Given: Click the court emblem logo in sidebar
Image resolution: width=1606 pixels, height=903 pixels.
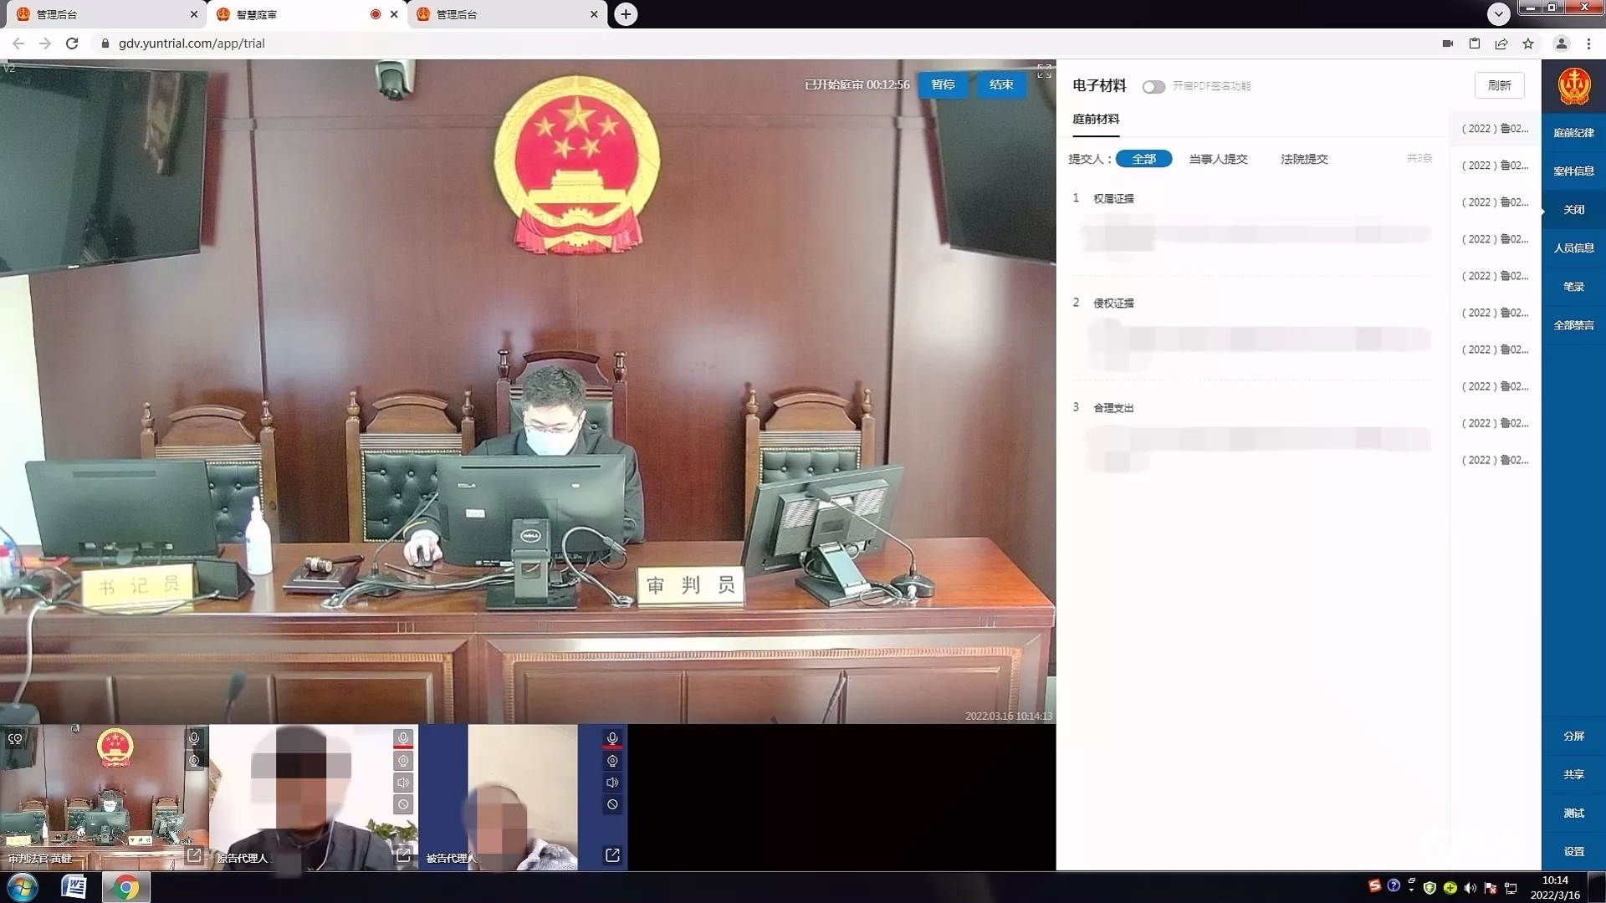Looking at the screenshot, I should tap(1573, 87).
